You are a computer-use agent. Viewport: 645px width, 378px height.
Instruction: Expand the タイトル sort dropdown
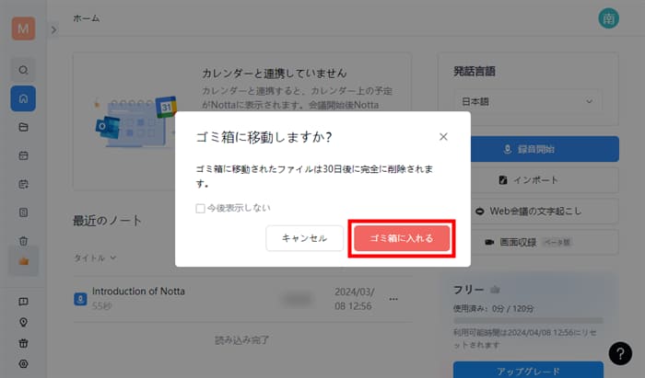(x=95, y=258)
